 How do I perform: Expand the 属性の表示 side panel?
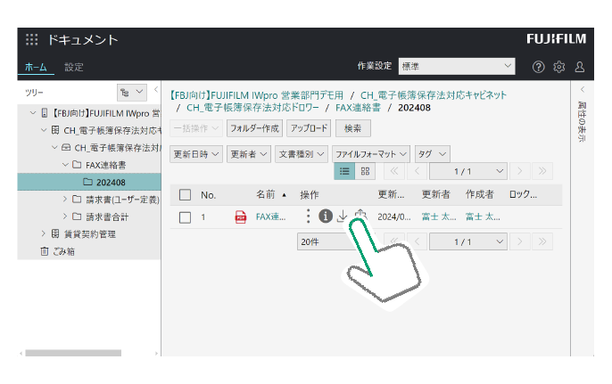pos(582,90)
